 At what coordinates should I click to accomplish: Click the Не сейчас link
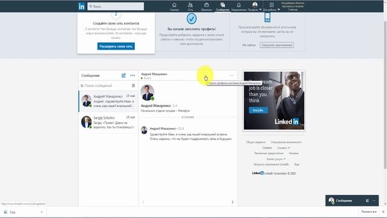[x=249, y=45]
